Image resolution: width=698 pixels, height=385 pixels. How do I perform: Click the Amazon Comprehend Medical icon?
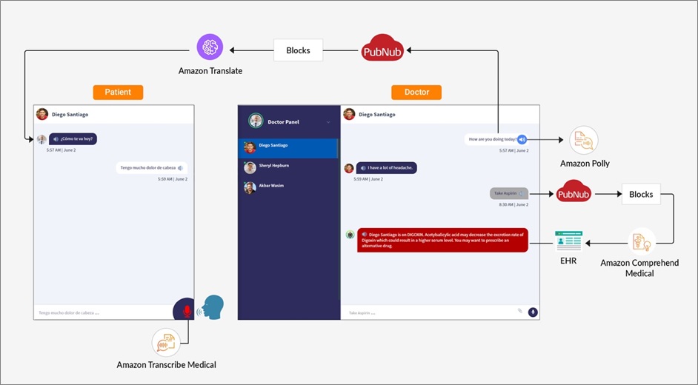pos(642,242)
